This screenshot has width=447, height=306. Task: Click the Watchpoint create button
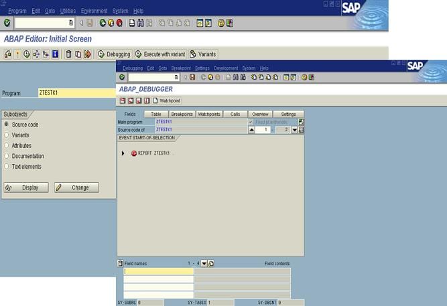tap(167, 100)
